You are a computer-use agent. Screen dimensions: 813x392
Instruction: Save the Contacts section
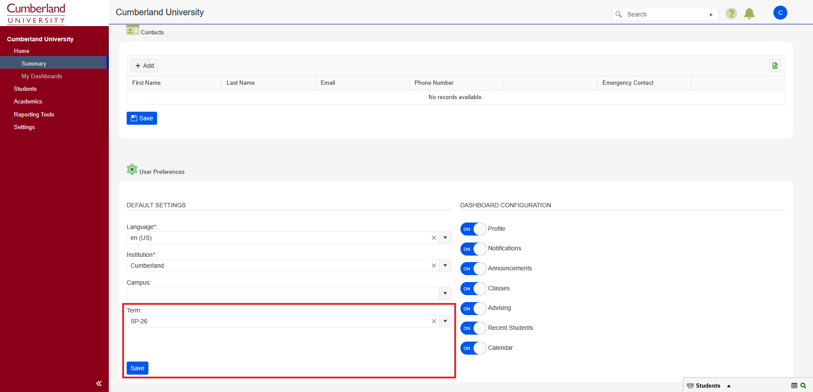pos(142,118)
